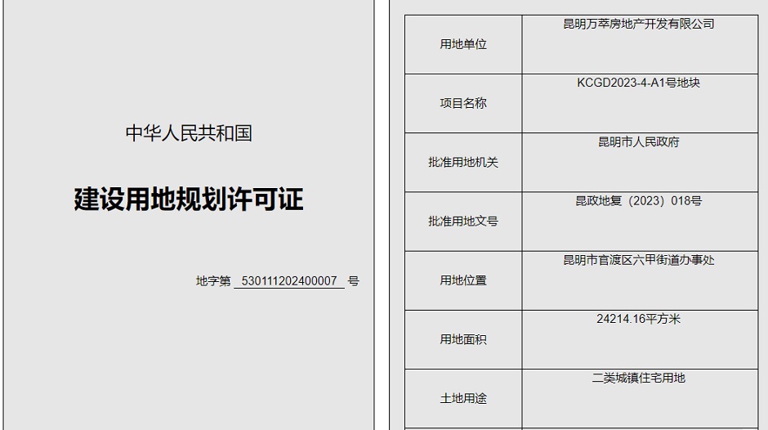Click the 用地位置 label cell

click(463, 280)
